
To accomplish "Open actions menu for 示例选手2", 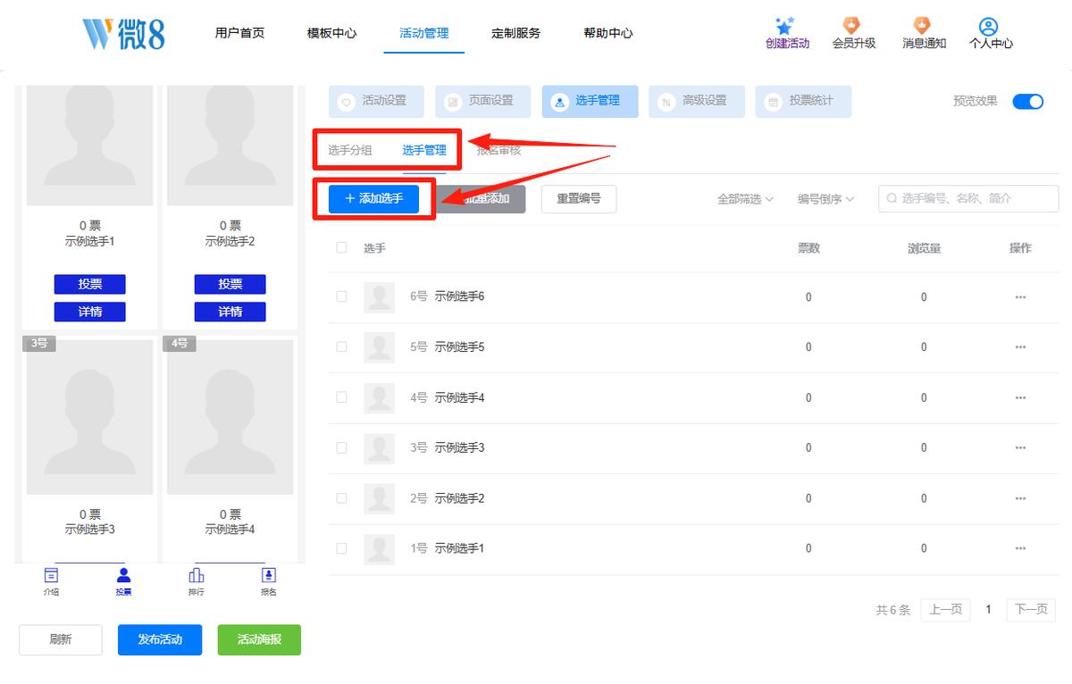I will pos(1020,499).
